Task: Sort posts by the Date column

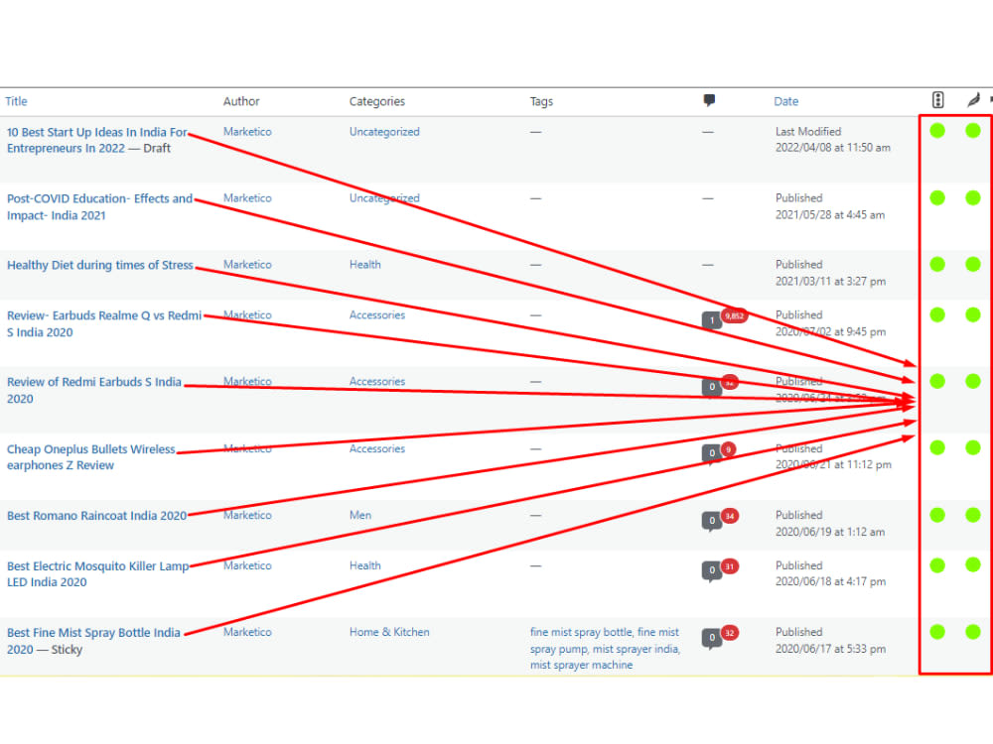Action: point(785,101)
